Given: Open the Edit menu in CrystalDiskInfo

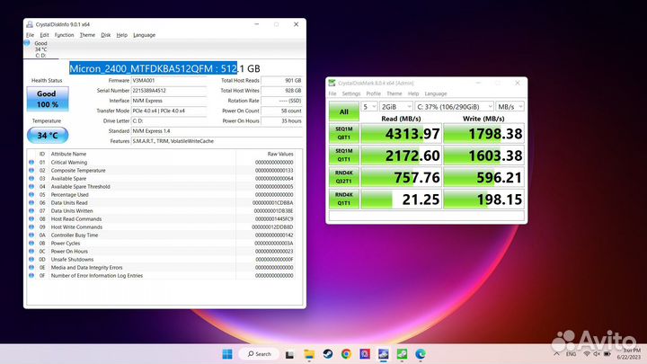Looking at the screenshot, I should click(44, 35).
